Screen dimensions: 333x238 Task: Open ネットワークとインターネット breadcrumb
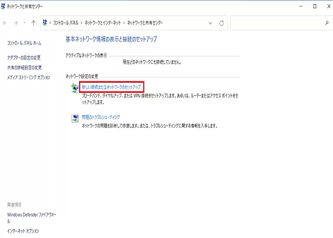click(x=102, y=23)
